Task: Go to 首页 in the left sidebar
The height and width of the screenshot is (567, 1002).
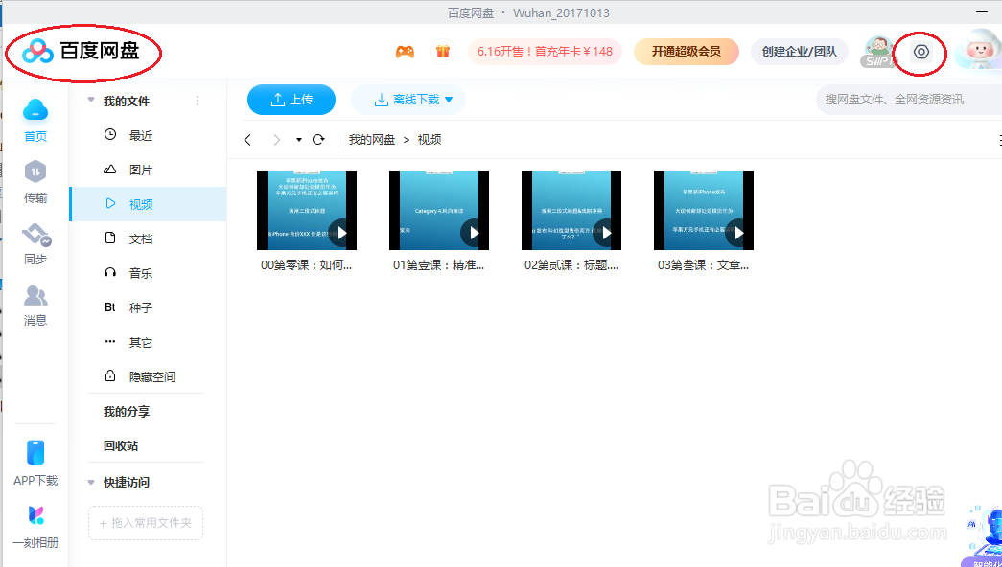Action: click(x=35, y=120)
